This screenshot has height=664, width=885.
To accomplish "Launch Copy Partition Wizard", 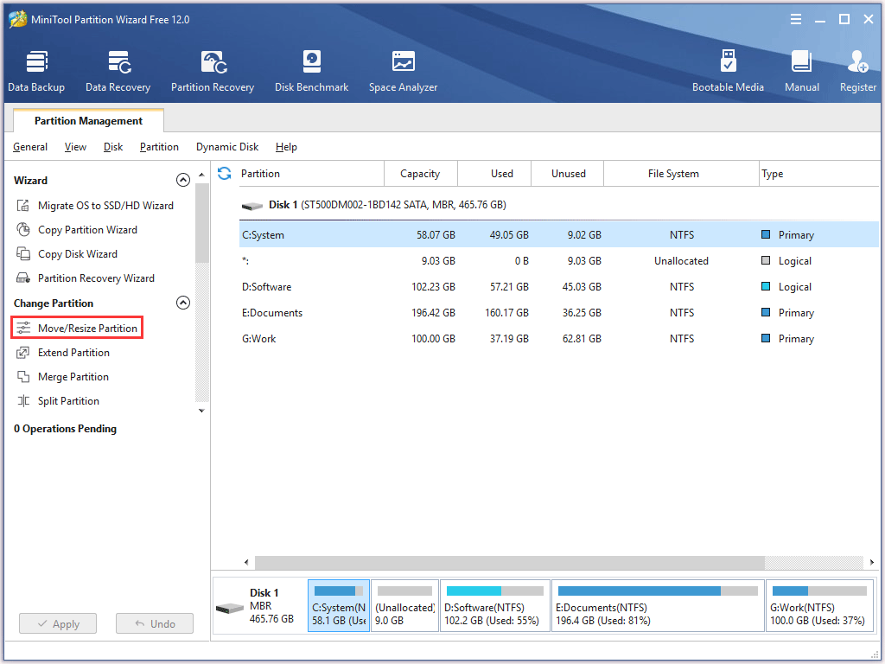I will (77, 230).
